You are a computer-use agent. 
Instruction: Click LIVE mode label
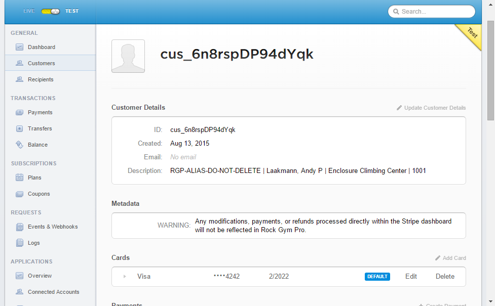pyautogui.click(x=29, y=11)
